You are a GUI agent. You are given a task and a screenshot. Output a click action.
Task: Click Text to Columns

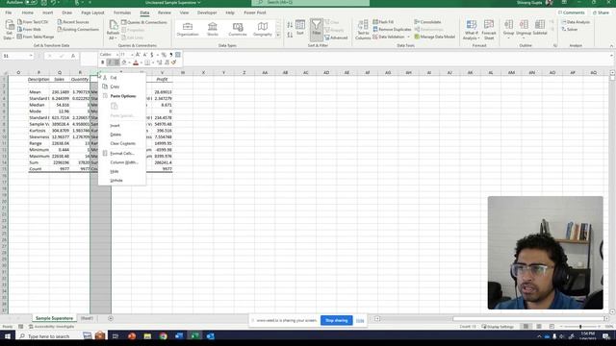coord(363,30)
